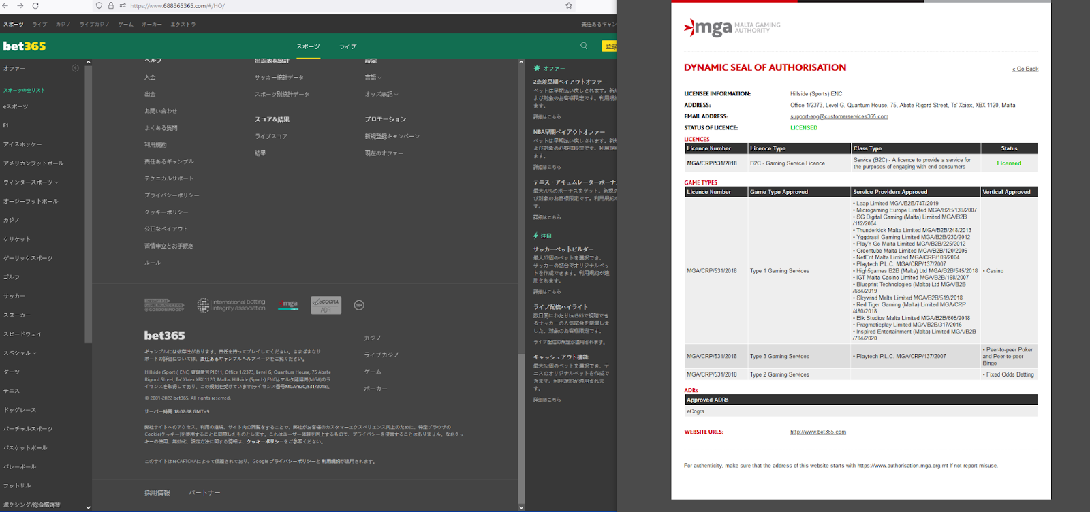Expand the オッズ表記 odds format dropdown

381,94
